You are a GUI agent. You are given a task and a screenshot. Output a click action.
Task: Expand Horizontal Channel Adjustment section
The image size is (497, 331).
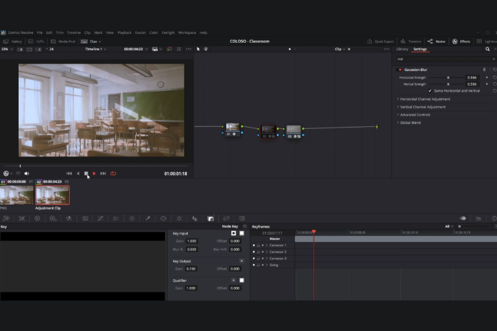[423, 99]
